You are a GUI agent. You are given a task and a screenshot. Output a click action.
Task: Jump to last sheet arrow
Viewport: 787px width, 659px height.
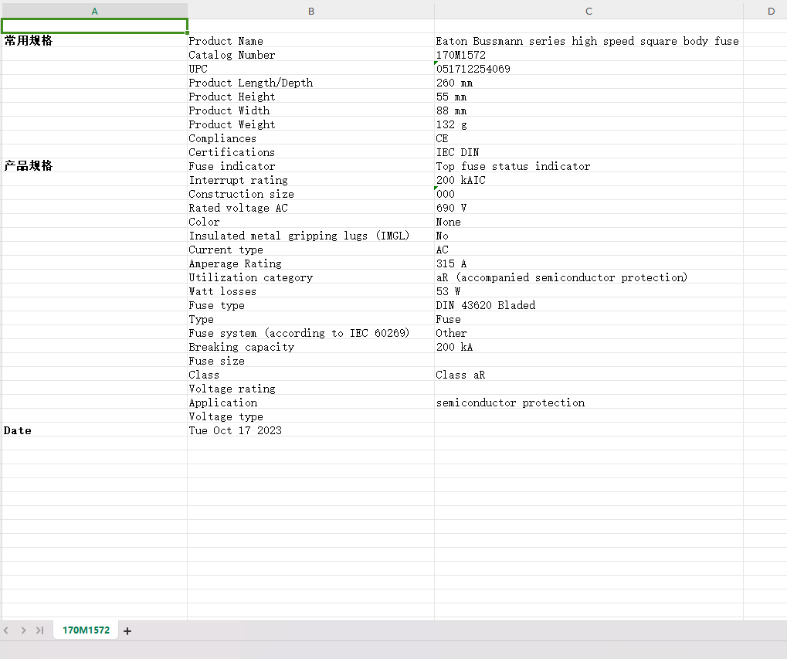tap(39, 630)
